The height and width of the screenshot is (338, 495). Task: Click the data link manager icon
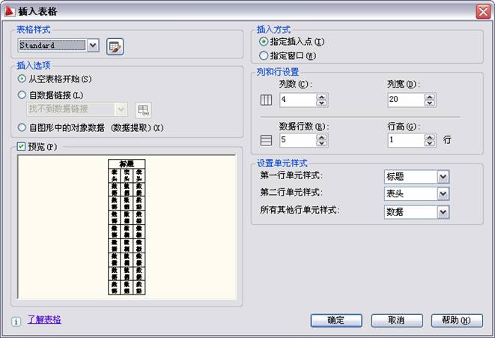coord(143,110)
